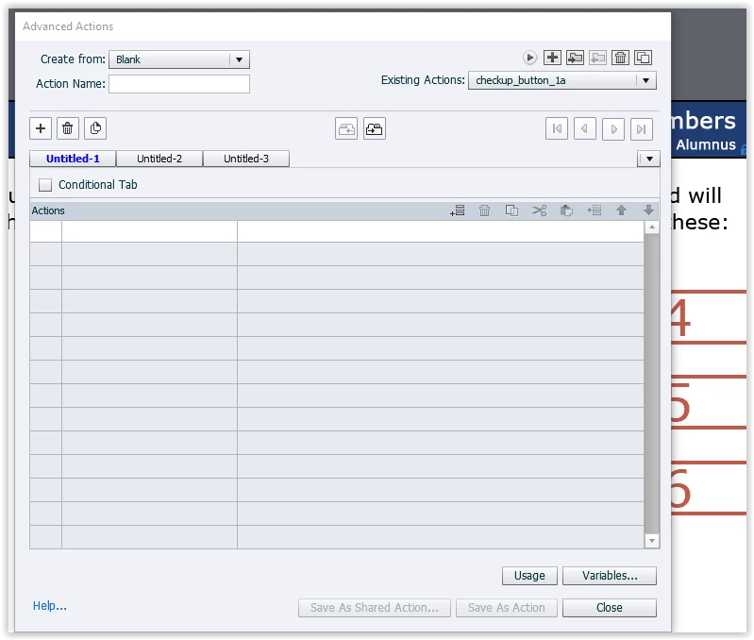Move action row down arrow
Viewport: 754px width, 640px height.
click(x=648, y=211)
